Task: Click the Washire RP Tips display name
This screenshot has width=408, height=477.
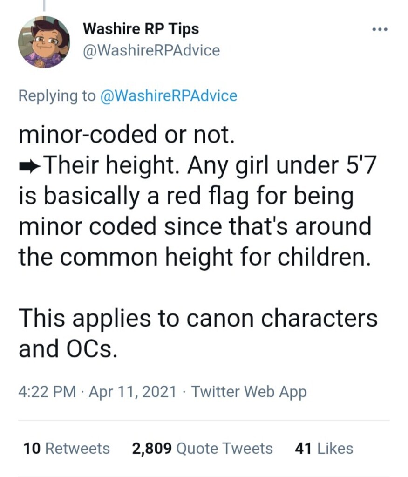Action: click(x=141, y=29)
